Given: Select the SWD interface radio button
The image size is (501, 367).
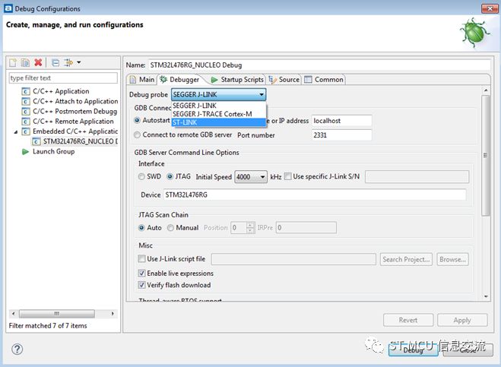Looking at the screenshot, I should [141, 176].
